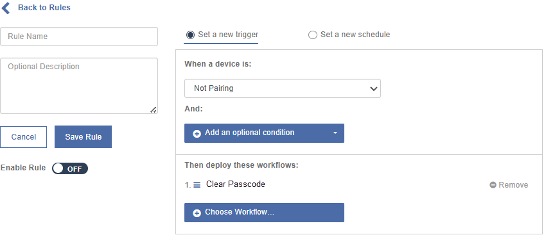This screenshot has width=546, height=244.
Task: Switch to the Set a new schedule tab
Action: [349, 35]
